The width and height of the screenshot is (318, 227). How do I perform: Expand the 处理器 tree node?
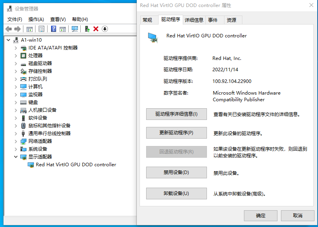16,56
